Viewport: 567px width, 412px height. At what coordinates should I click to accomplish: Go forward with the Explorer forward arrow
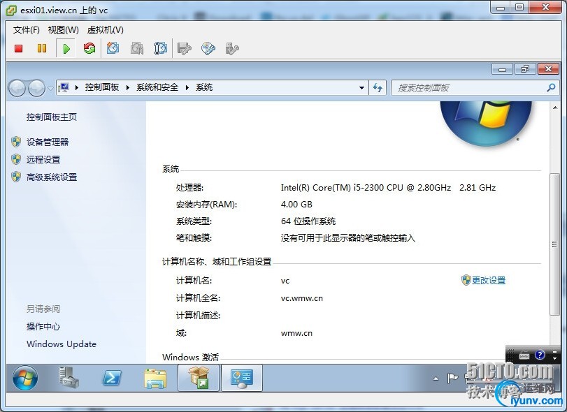(x=36, y=88)
